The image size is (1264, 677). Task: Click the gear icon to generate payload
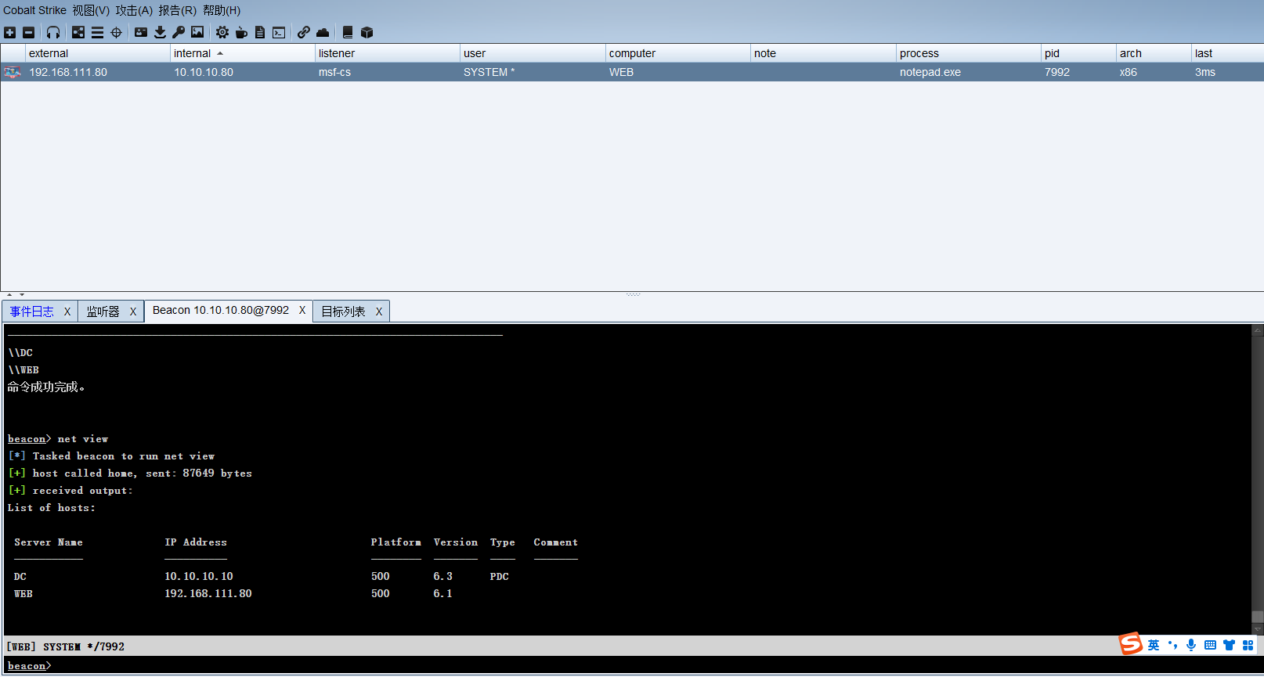point(222,32)
